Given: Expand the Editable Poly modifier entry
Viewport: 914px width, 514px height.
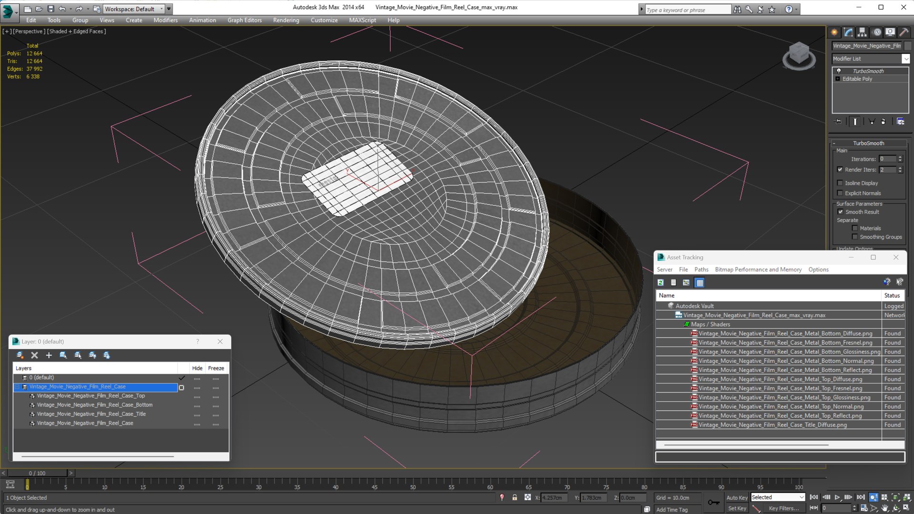Looking at the screenshot, I should click(x=837, y=79).
